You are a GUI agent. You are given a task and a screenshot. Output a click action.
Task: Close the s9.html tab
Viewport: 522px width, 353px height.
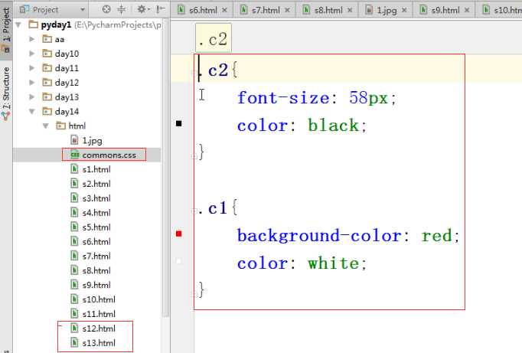click(467, 10)
